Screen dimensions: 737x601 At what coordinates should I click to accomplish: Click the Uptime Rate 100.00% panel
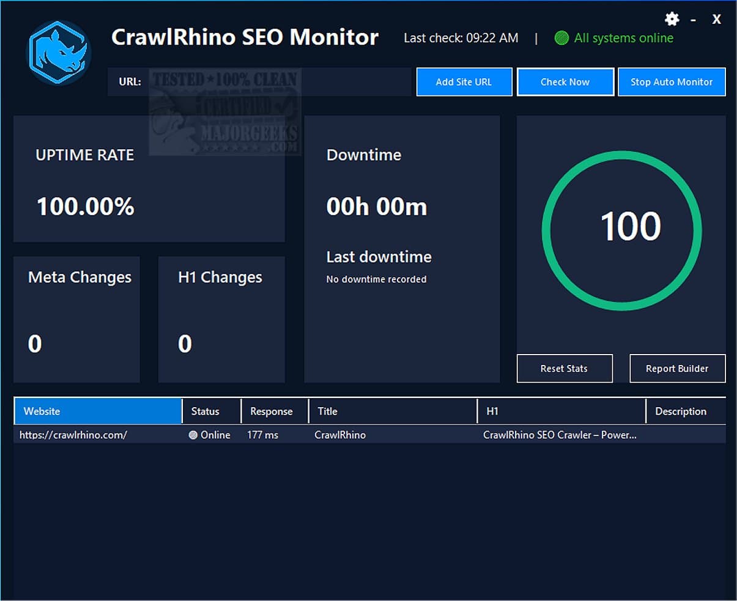tap(149, 179)
